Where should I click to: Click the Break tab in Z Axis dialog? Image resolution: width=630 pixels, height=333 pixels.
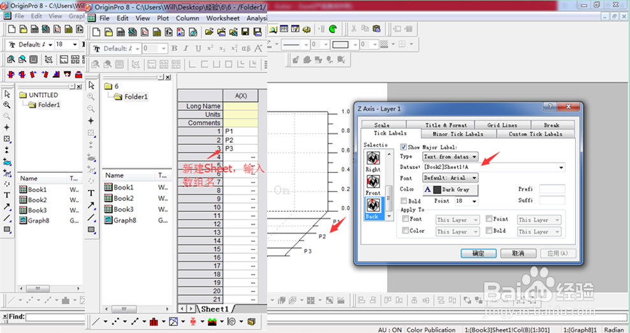click(552, 124)
